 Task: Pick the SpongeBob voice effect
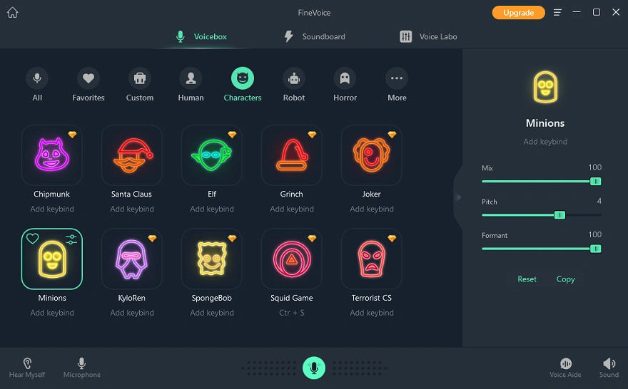212,259
